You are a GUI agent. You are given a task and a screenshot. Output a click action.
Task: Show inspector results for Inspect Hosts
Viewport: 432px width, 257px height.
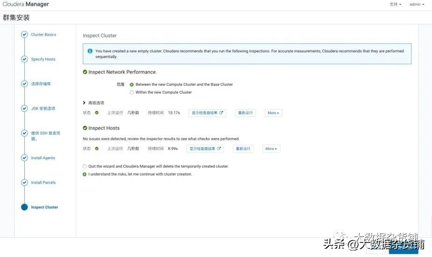pyautogui.click(x=205, y=148)
